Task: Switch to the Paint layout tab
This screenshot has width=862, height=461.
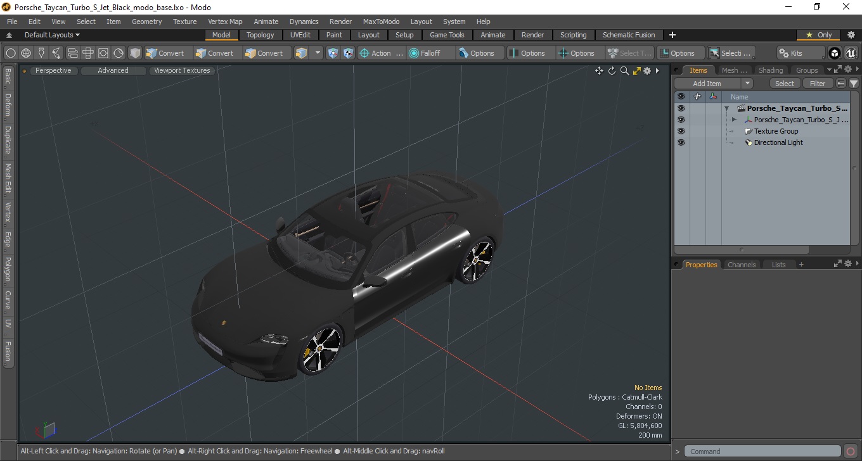Action: (334, 35)
